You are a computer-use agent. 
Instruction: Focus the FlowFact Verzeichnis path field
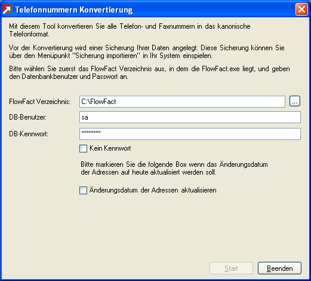click(x=182, y=102)
